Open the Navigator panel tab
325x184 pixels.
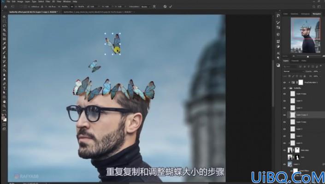tap(317, 14)
